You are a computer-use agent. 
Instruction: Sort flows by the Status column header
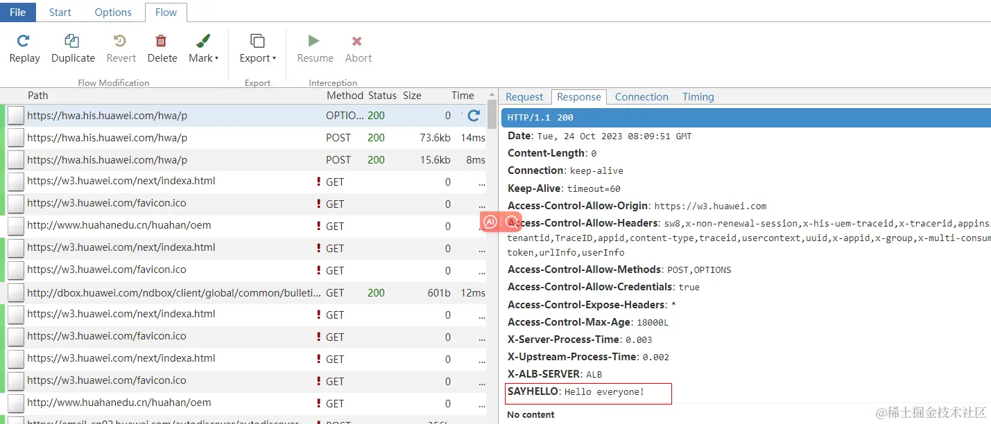[382, 96]
